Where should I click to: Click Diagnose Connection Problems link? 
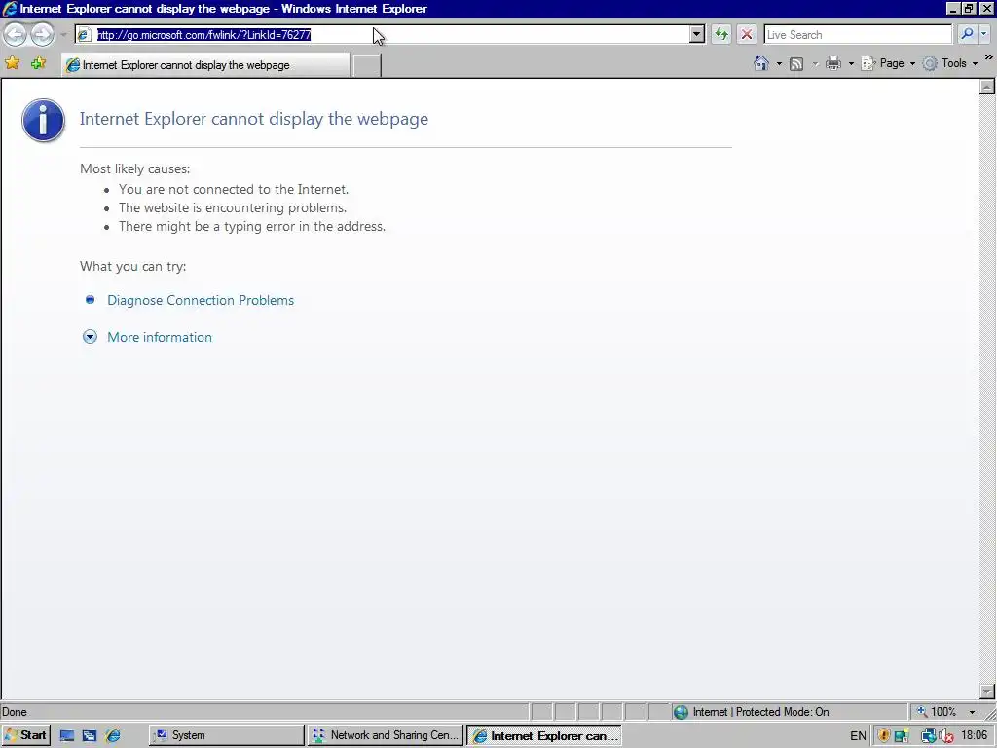click(x=201, y=300)
